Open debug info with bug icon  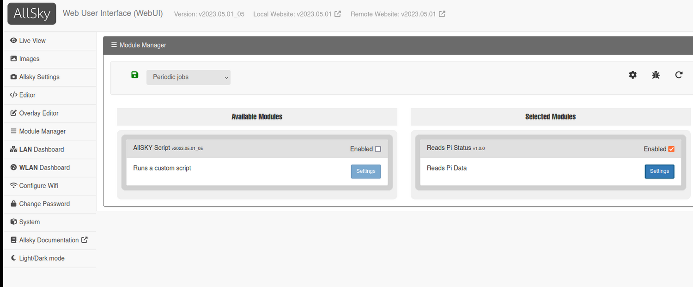click(x=656, y=75)
